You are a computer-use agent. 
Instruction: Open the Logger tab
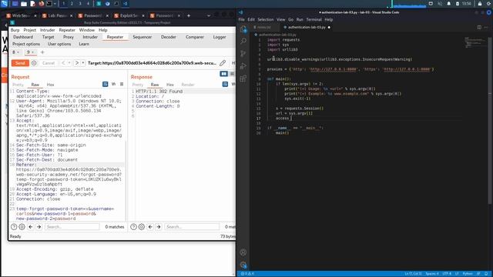[220, 37]
